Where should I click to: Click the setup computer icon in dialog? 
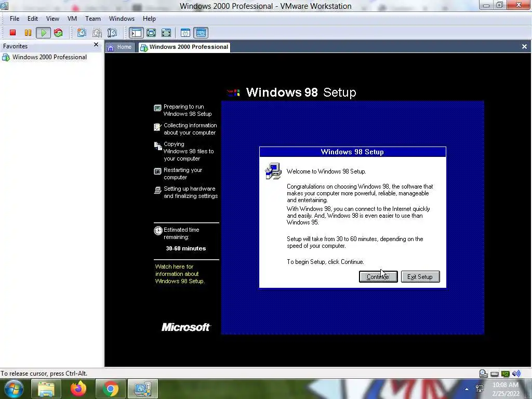pyautogui.click(x=273, y=171)
